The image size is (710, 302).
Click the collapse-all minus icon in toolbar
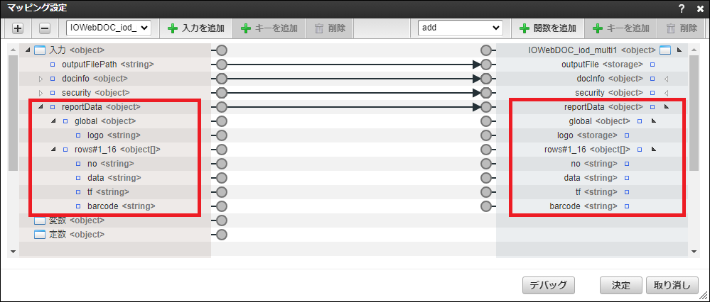(x=44, y=28)
